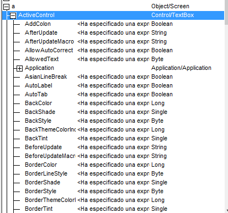Select the BeforeUpdateMacro property
Viewport: 228px width, 213px height.
coord(50,156)
